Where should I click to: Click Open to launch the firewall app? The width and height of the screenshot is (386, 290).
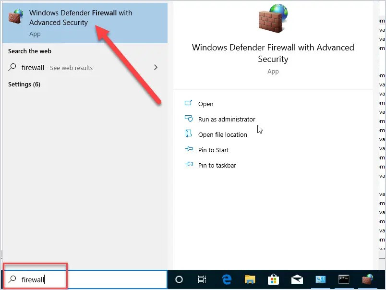coord(206,104)
